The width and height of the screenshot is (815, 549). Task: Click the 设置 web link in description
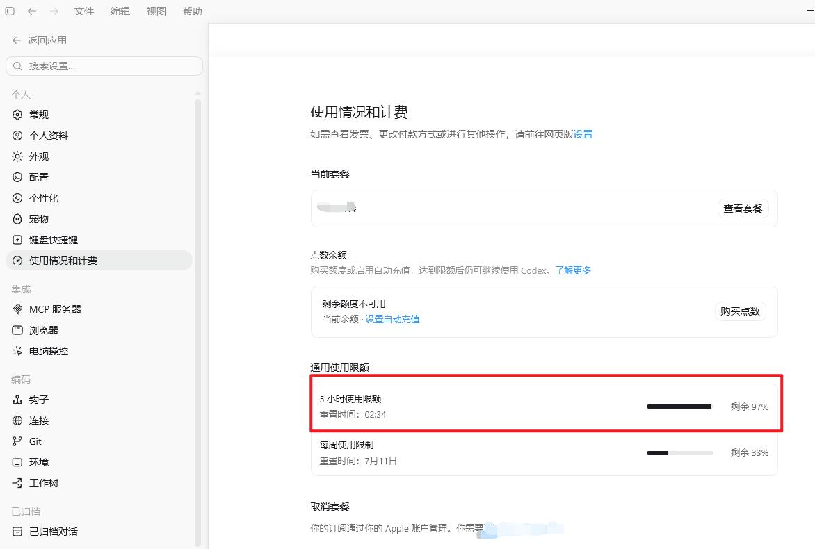(x=583, y=134)
